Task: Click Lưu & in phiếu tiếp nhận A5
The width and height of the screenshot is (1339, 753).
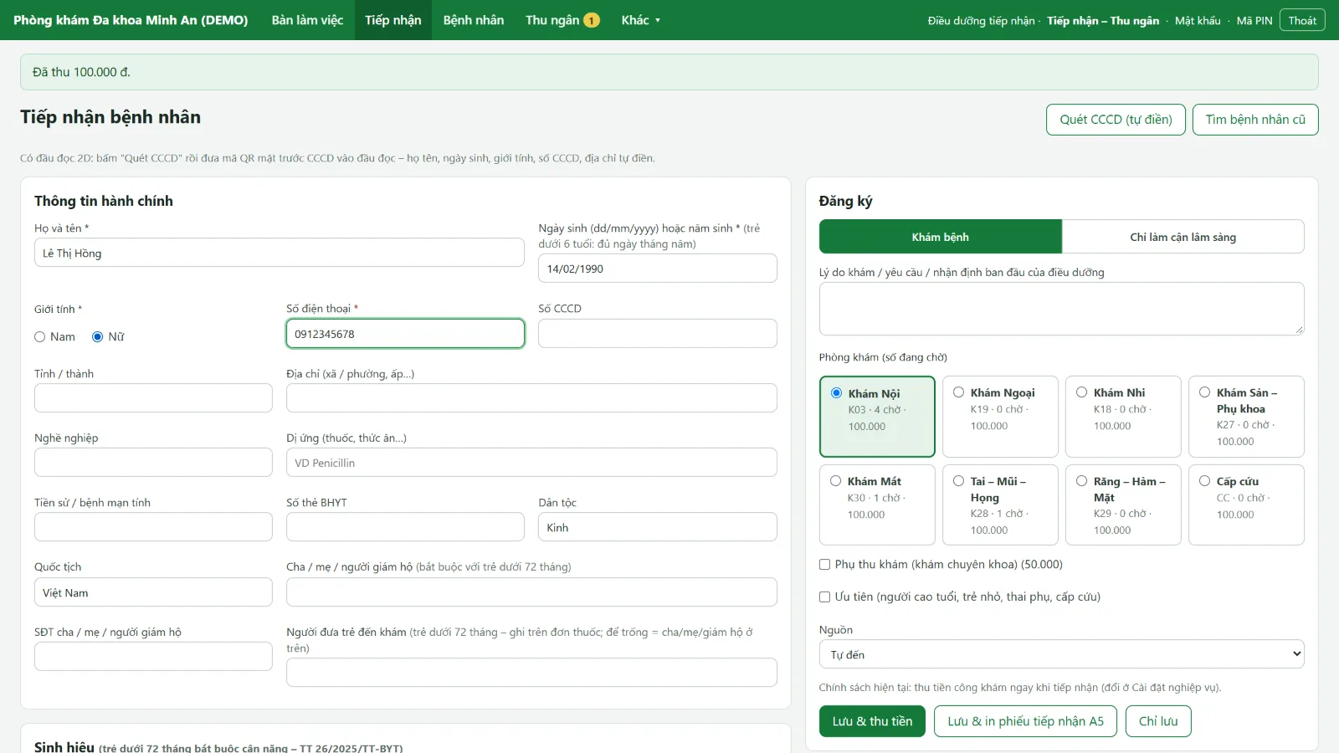Action: pyautogui.click(x=1025, y=721)
